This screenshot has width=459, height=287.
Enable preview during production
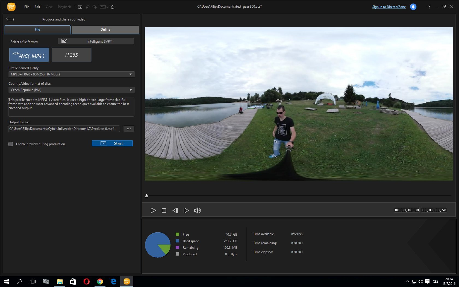coord(11,144)
